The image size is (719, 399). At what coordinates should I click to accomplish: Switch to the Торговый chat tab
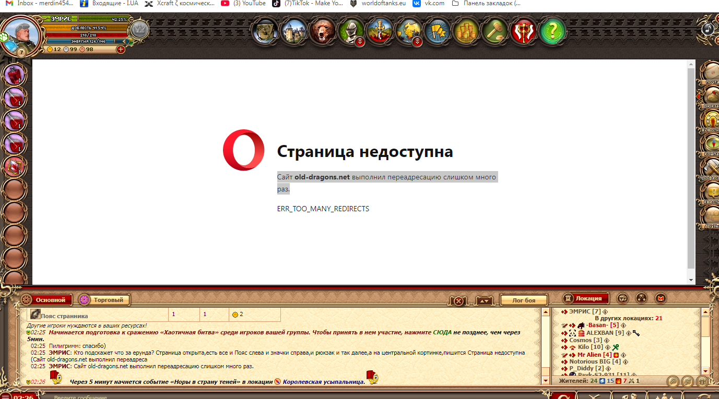103,300
